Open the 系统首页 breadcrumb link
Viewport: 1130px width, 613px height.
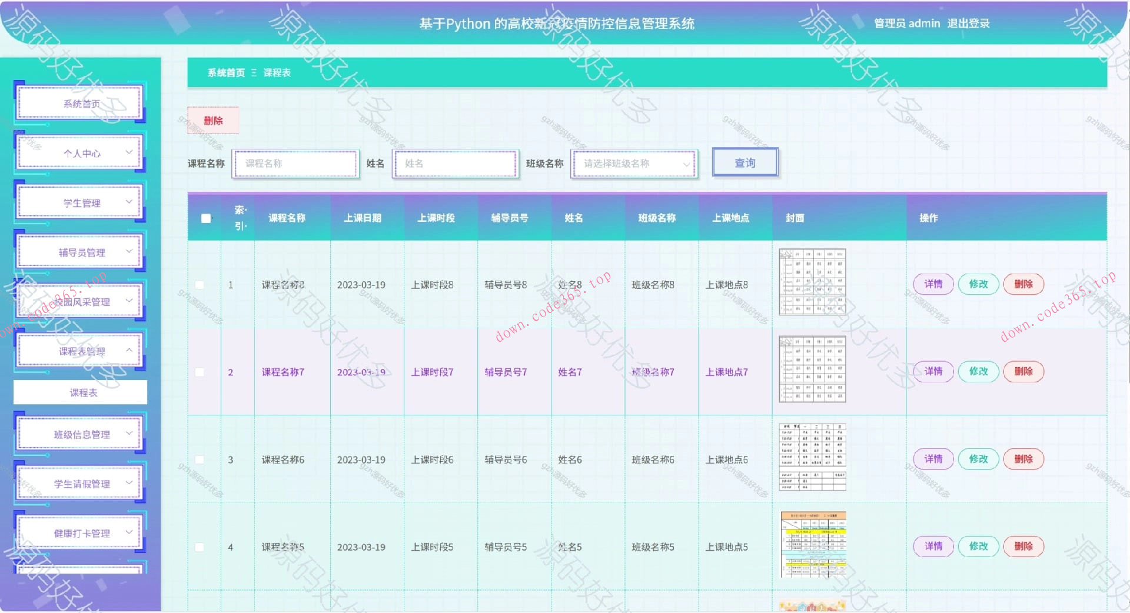225,73
